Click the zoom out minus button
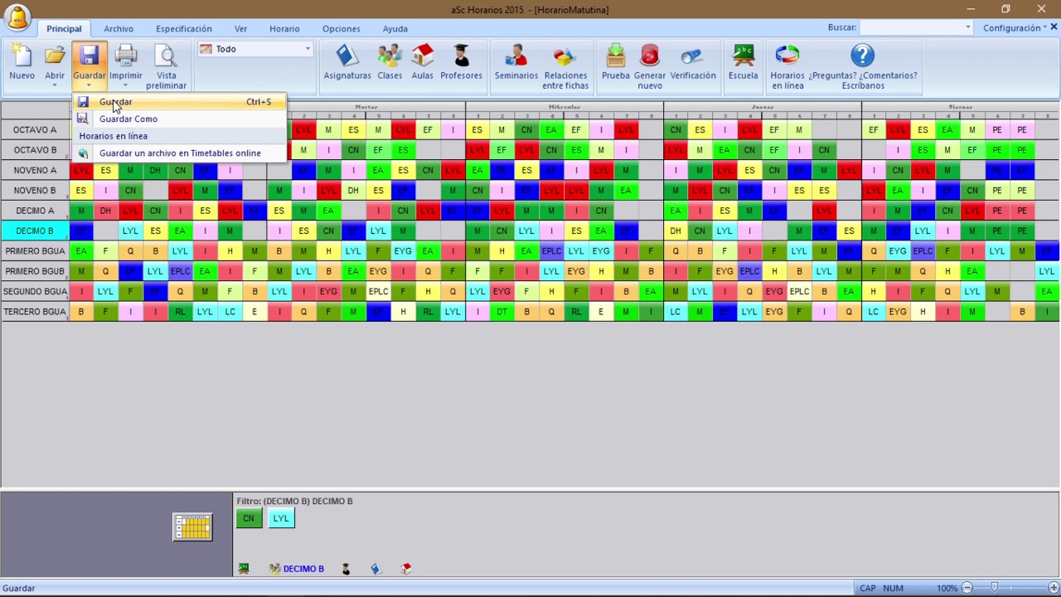The image size is (1061, 597). [x=967, y=588]
